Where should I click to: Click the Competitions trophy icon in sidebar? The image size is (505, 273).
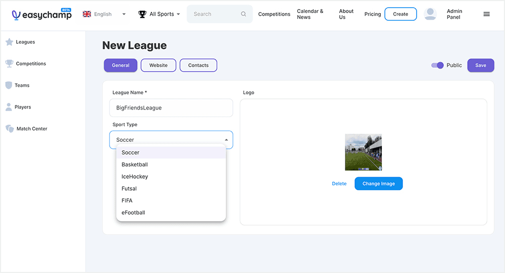9,64
